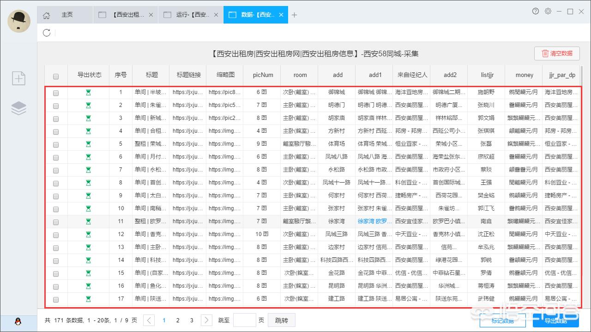Click the 清空数据 button
The width and height of the screenshot is (591, 332).
(x=557, y=53)
